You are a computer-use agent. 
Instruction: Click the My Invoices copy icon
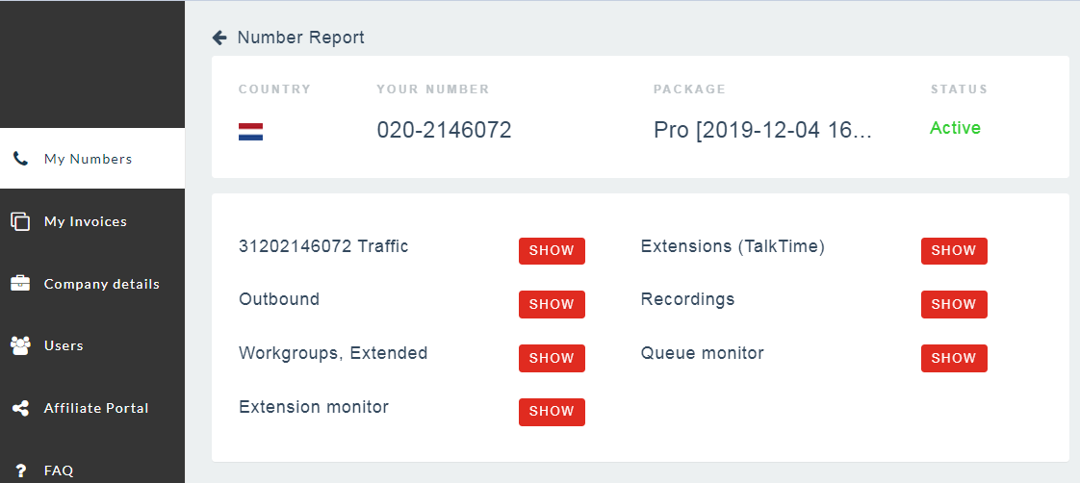pos(20,221)
